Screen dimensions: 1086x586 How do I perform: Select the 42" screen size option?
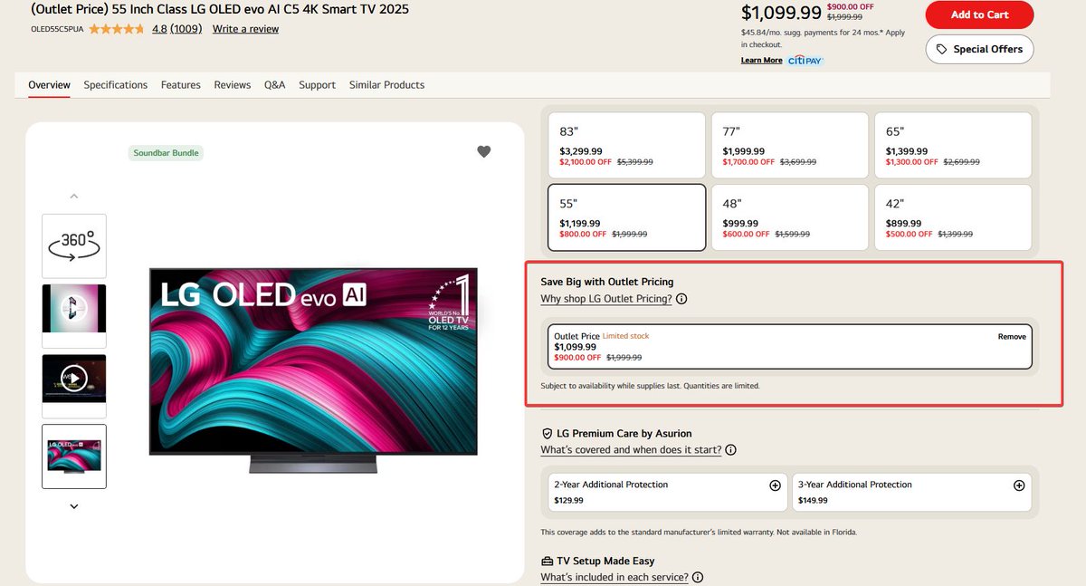953,217
